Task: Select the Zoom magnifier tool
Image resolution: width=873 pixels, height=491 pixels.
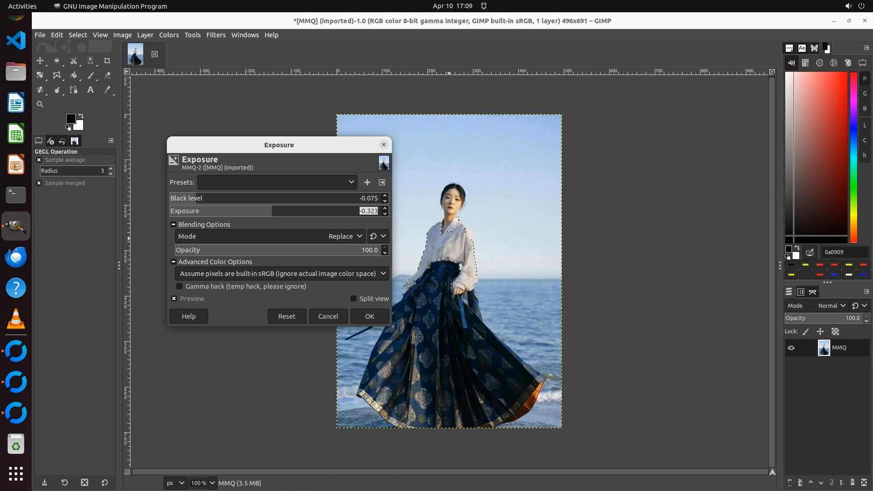Action: click(x=40, y=104)
